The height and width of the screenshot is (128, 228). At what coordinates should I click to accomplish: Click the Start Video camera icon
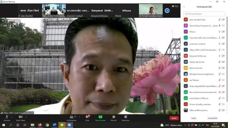[21, 117]
